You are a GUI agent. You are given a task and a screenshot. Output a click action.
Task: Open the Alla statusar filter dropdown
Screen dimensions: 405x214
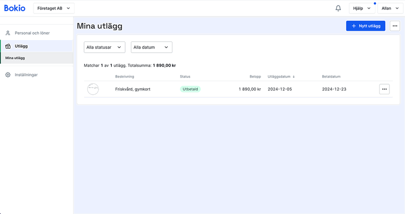pyautogui.click(x=104, y=47)
